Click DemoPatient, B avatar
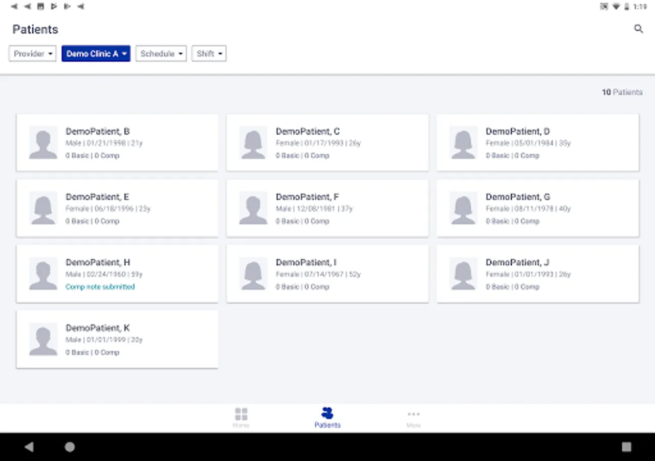This screenshot has height=461, width=655. [43, 143]
